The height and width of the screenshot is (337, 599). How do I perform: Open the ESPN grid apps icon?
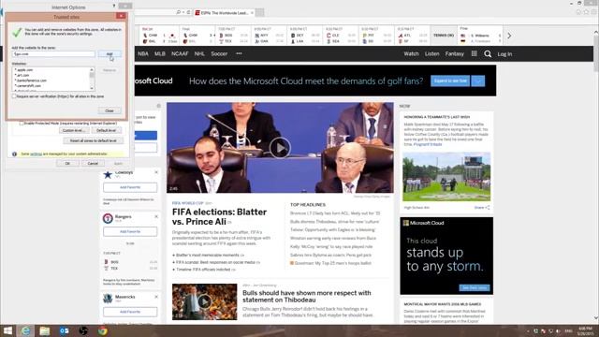[474, 54]
